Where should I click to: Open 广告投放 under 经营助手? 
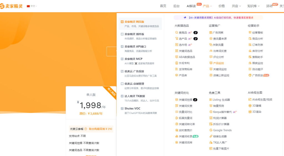point(258,76)
